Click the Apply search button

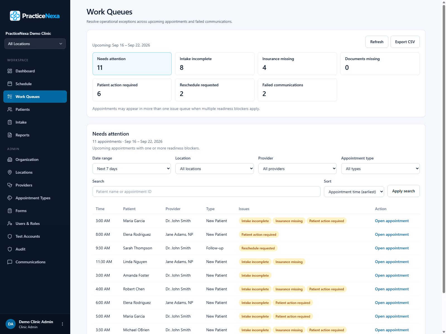click(404, 191)
